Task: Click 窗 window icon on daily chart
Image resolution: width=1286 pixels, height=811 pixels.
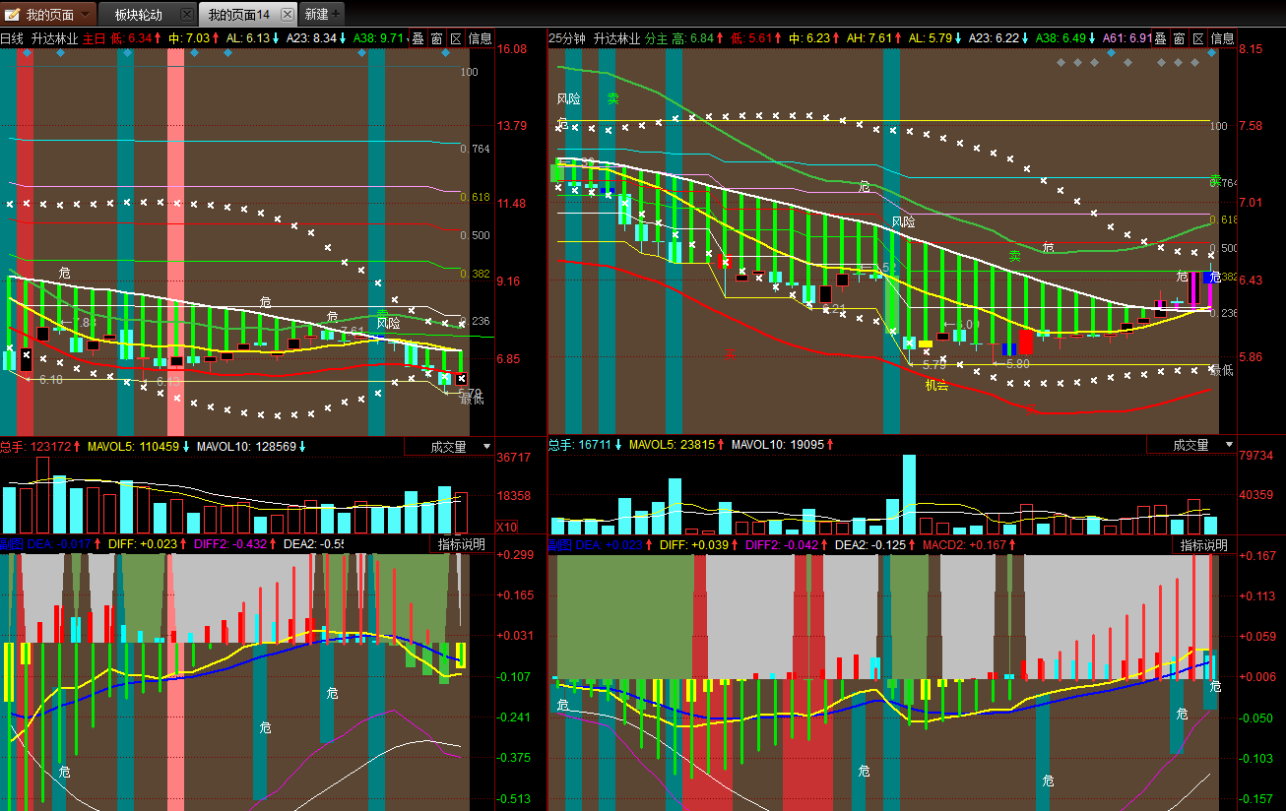Action: pos(436,38)
